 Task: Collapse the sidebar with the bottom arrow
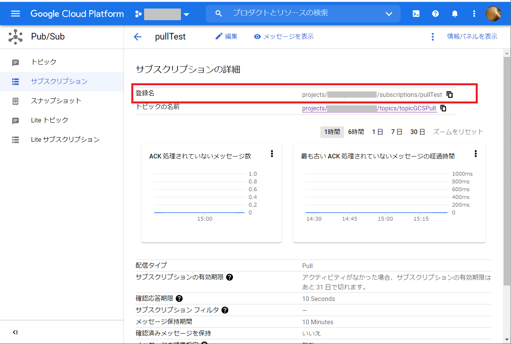point(15,332)
